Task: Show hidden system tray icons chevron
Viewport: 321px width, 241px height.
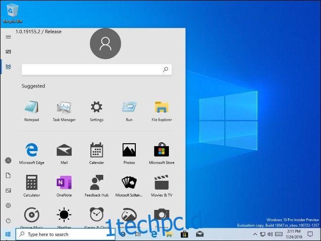Action: pos(255,234)
